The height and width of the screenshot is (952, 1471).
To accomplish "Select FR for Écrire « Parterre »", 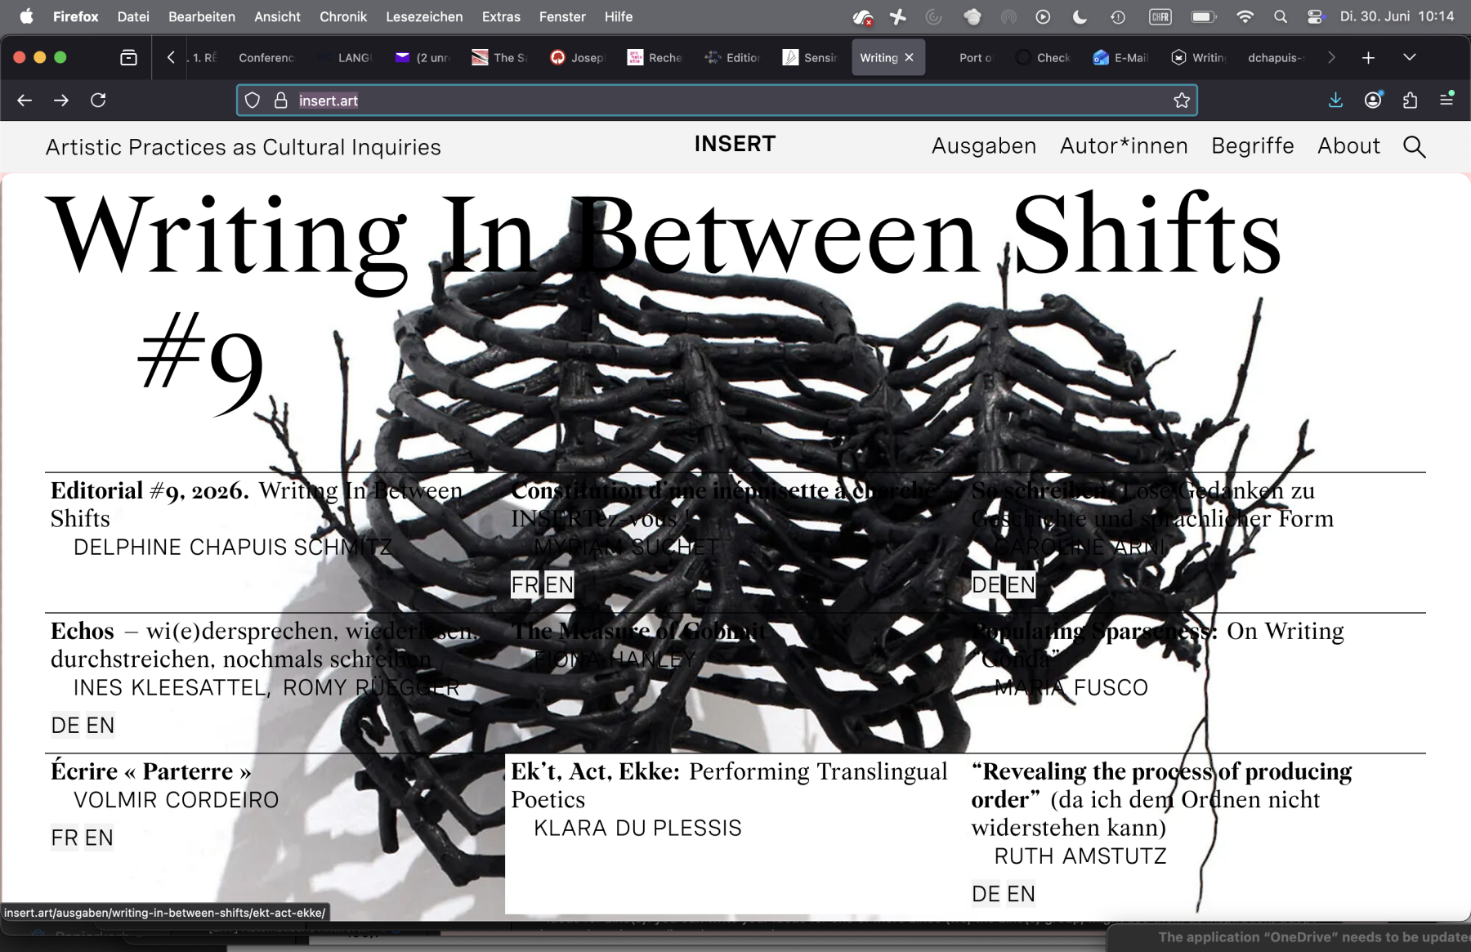I will [65, 838].
